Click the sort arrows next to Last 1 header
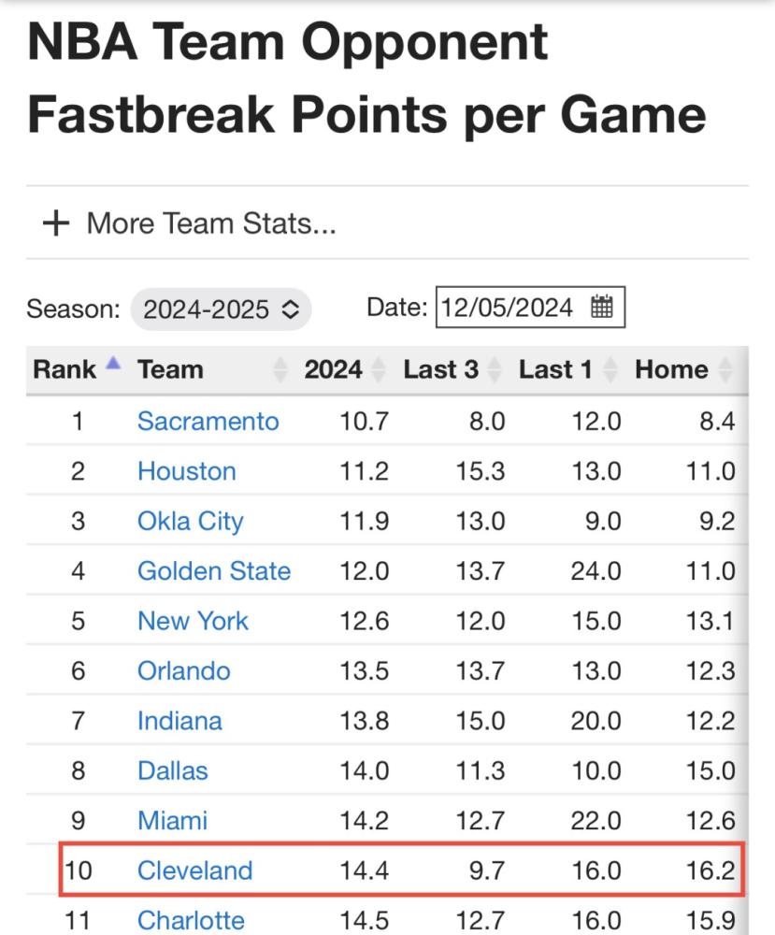Screen dimensions: 775x935 610,369
